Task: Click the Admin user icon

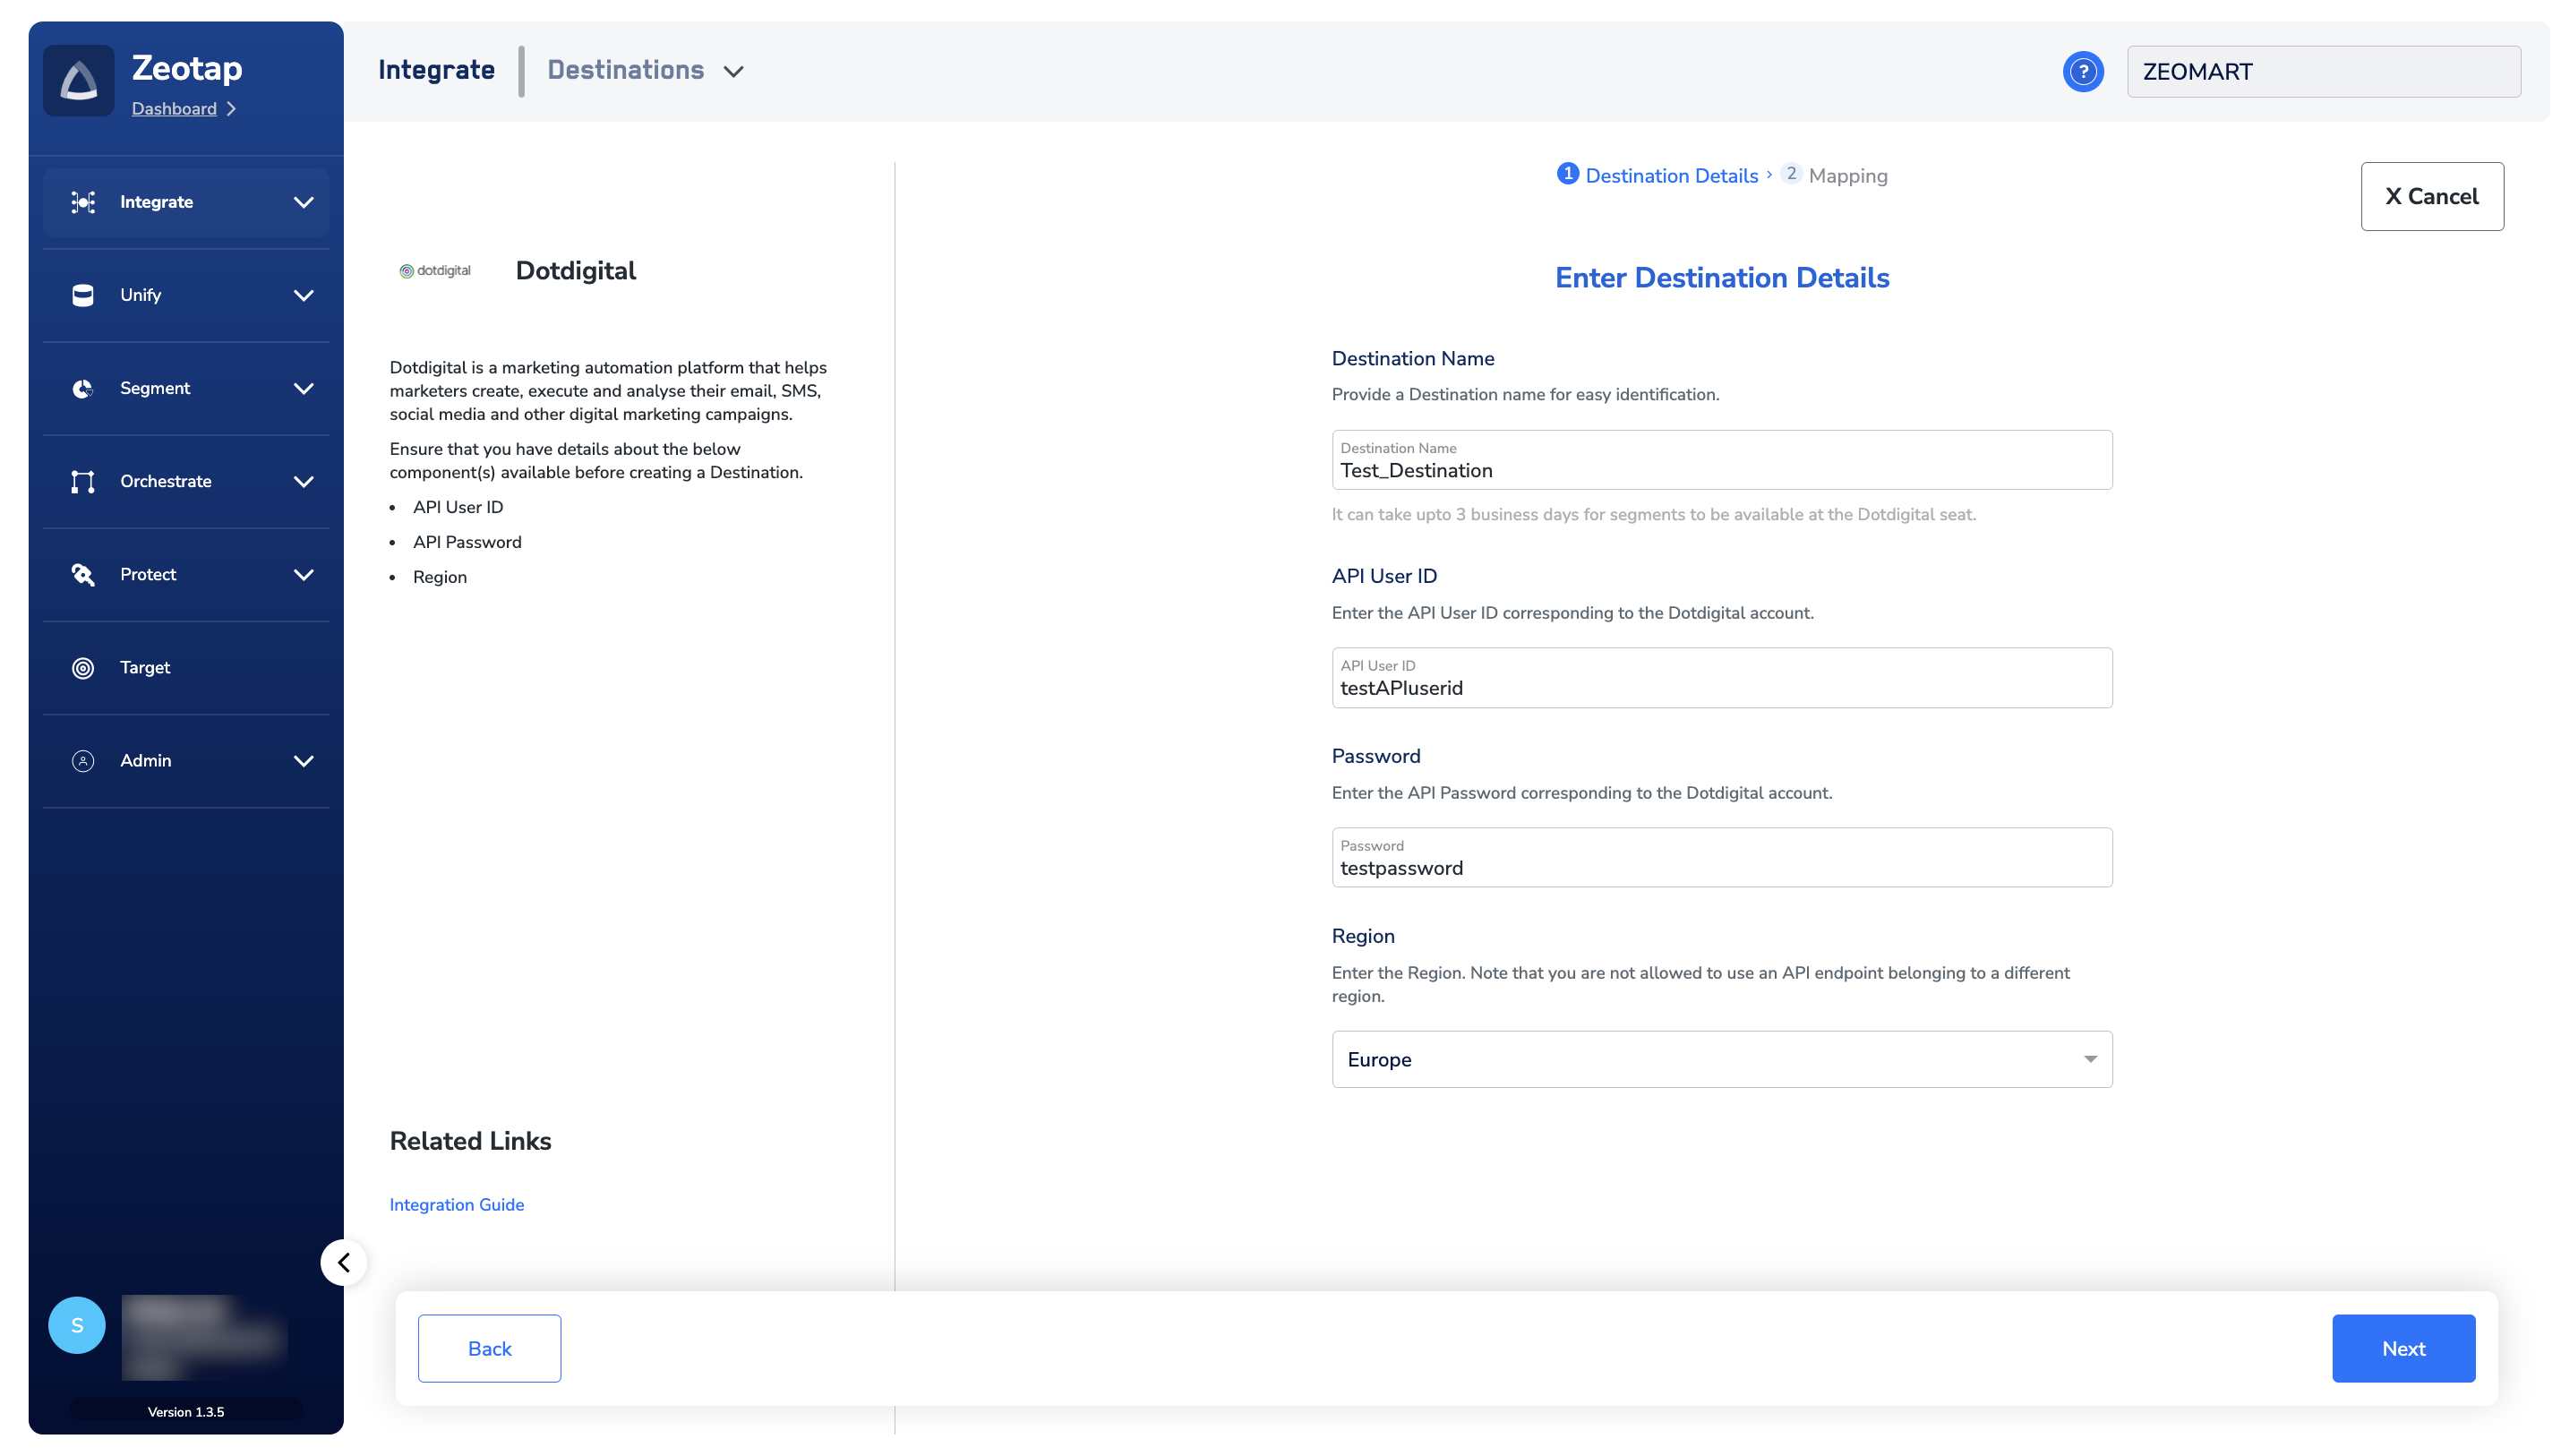Action: [83, 761]
